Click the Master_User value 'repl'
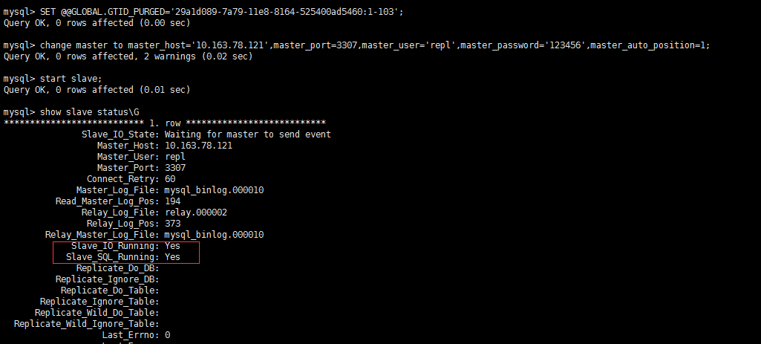 [175, 157]
